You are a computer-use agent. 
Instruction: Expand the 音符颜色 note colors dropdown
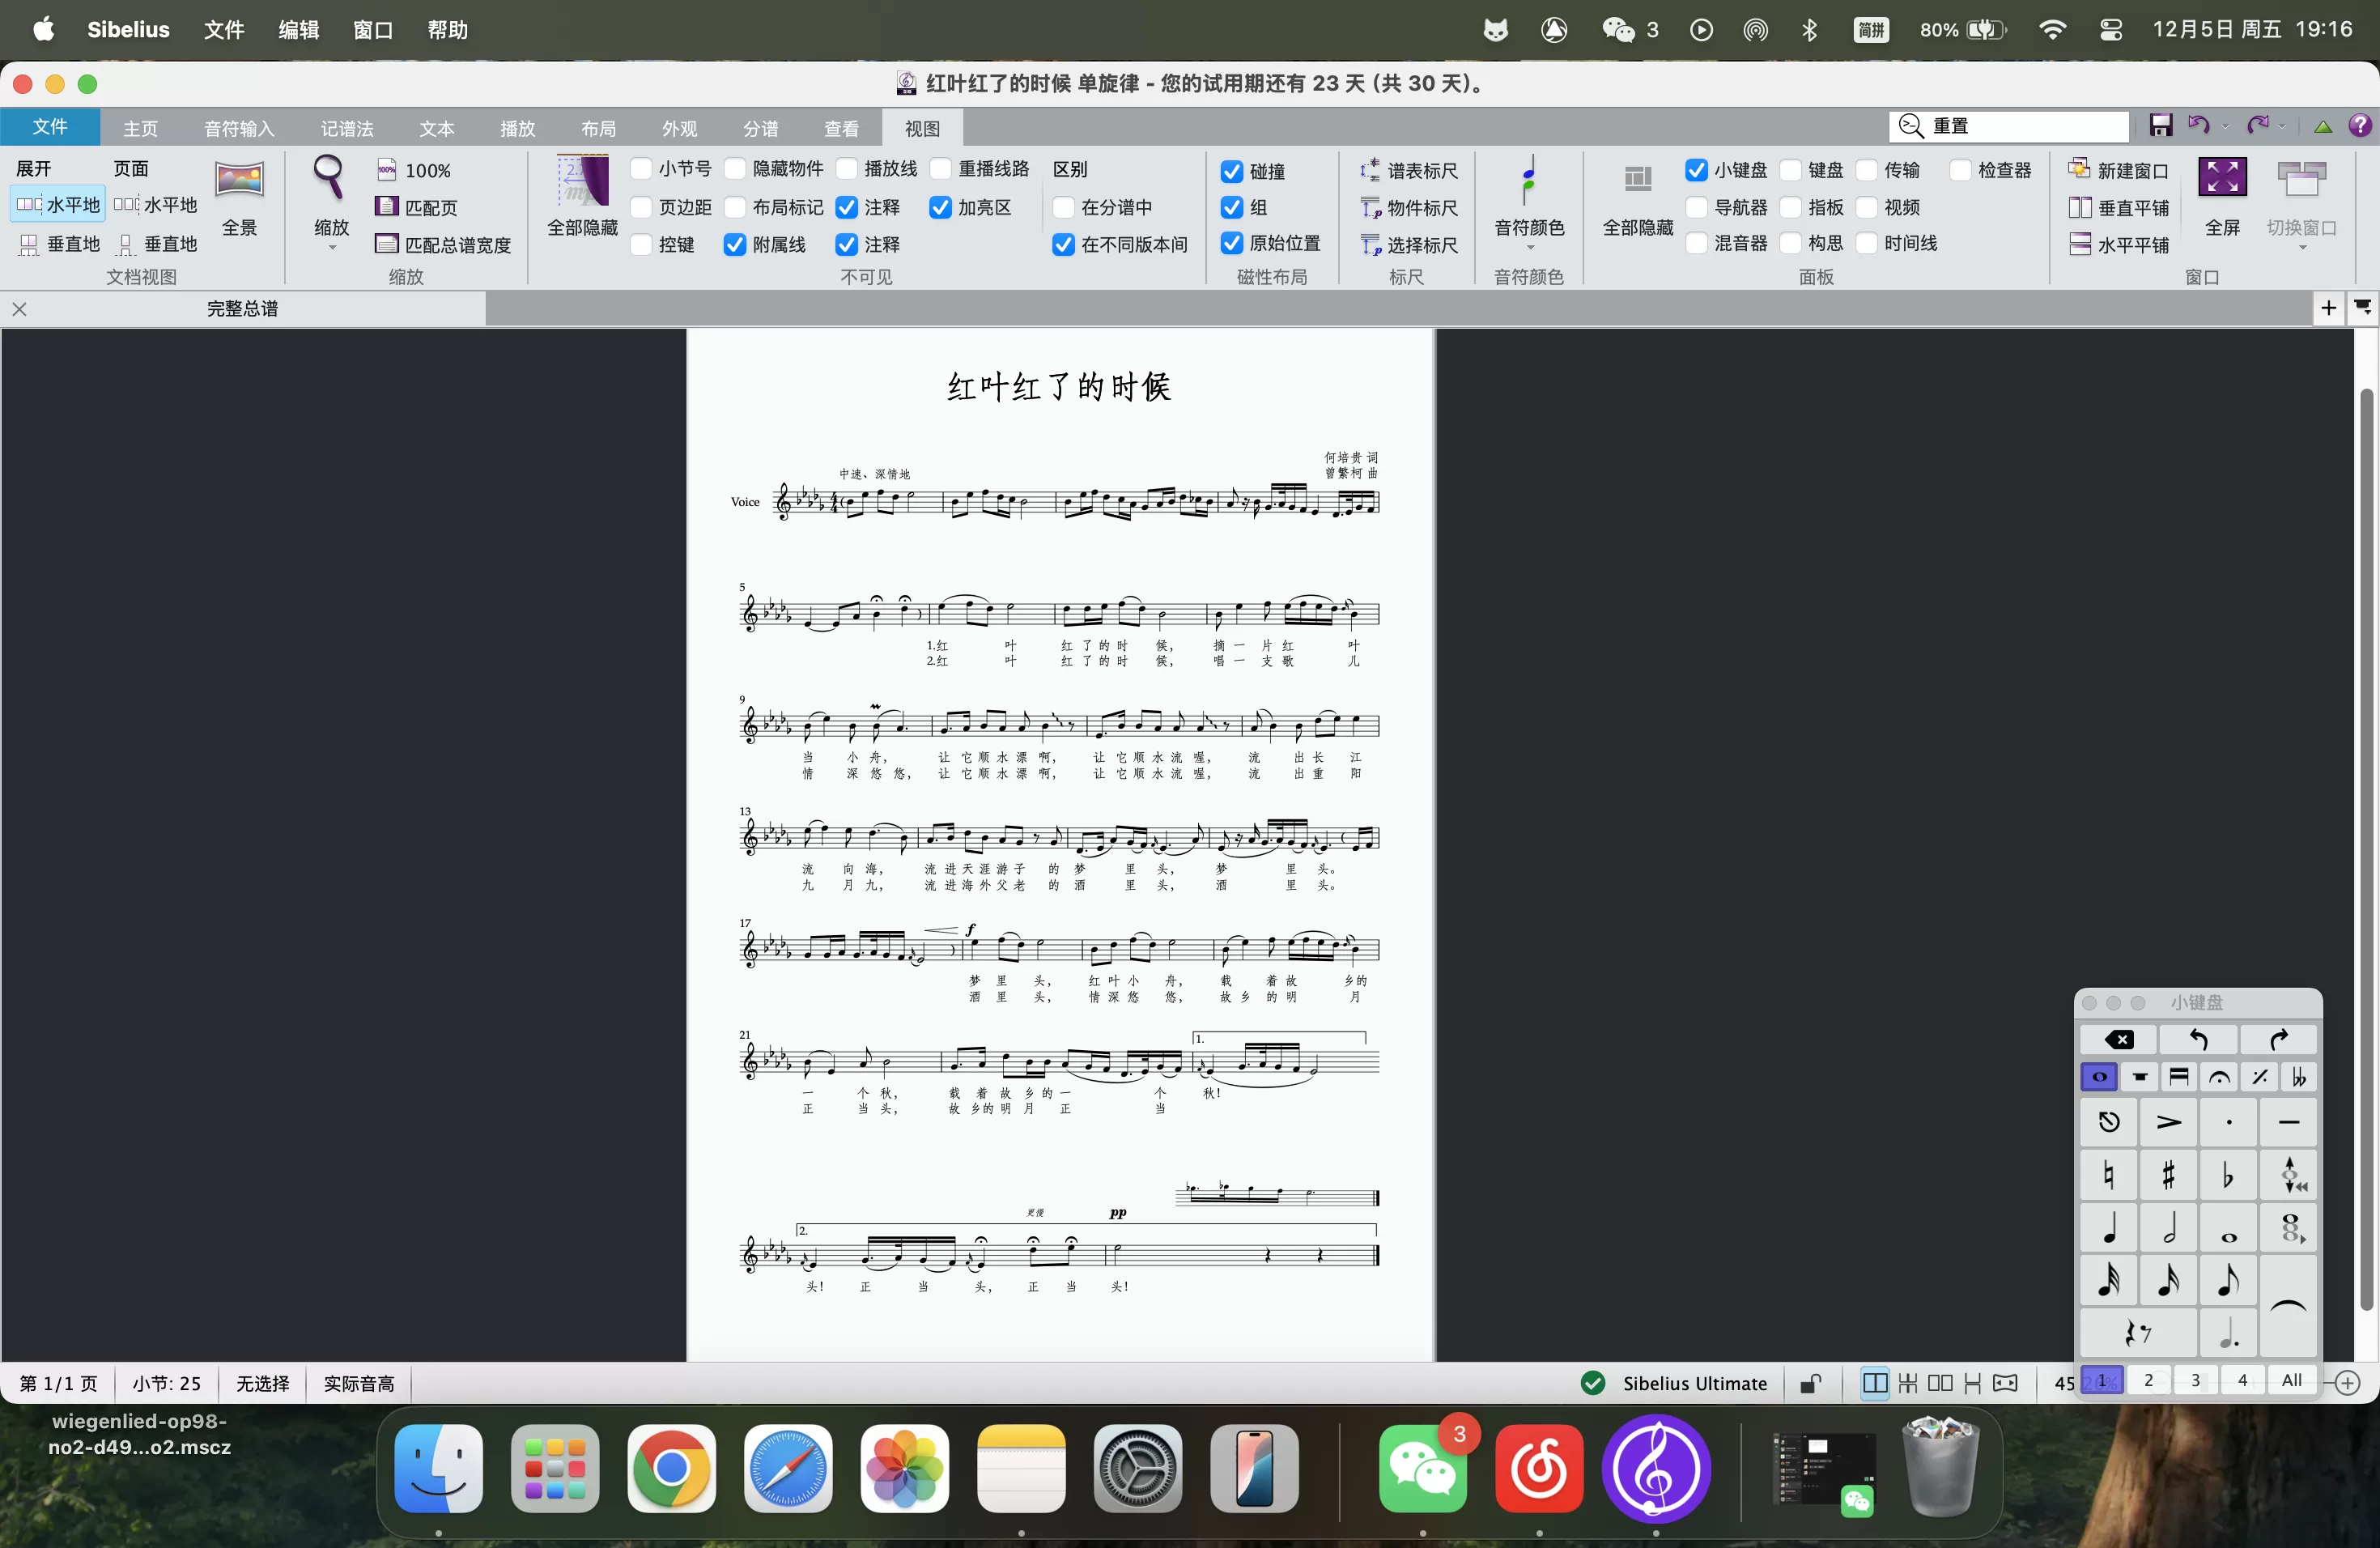1529,246
